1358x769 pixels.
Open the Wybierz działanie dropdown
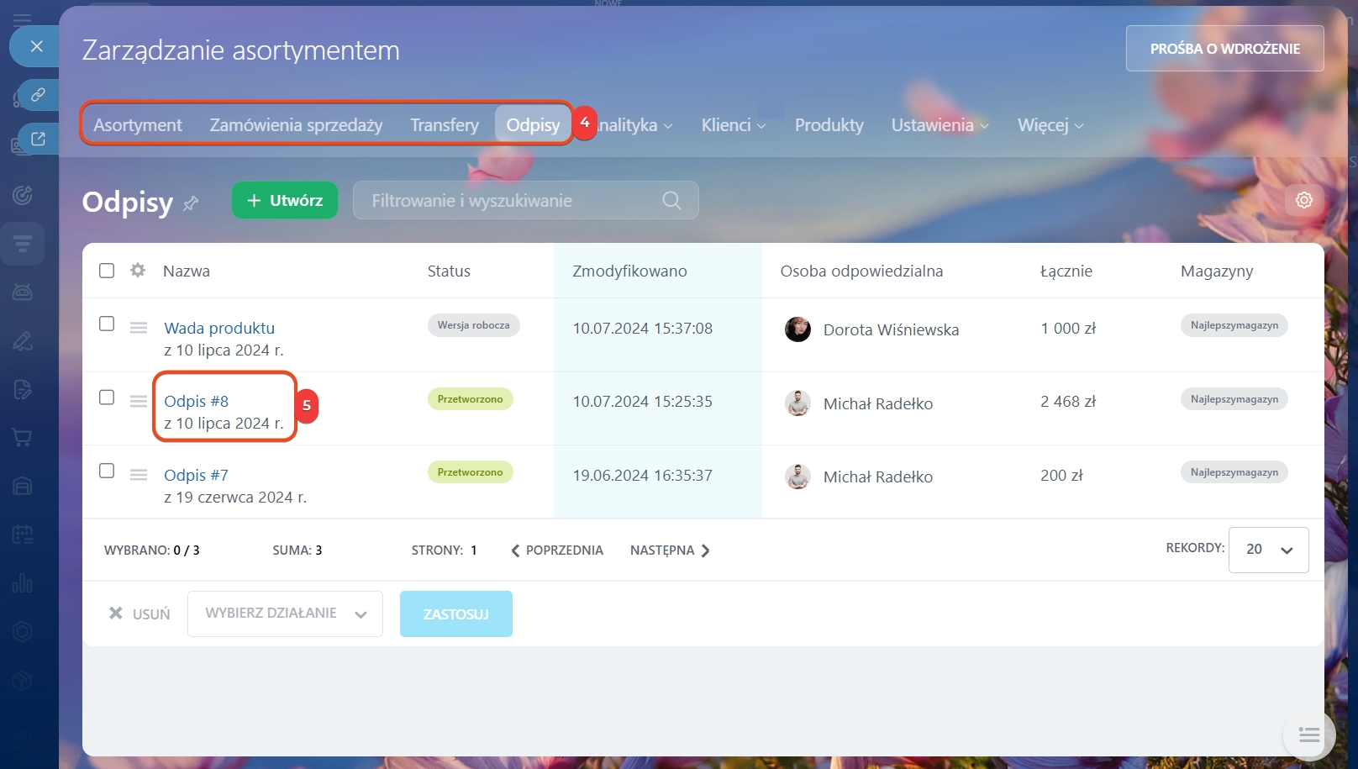(285, 614)
